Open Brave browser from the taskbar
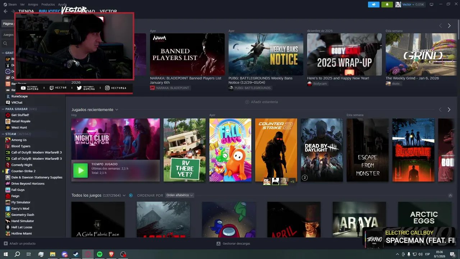 coord(111,254)
